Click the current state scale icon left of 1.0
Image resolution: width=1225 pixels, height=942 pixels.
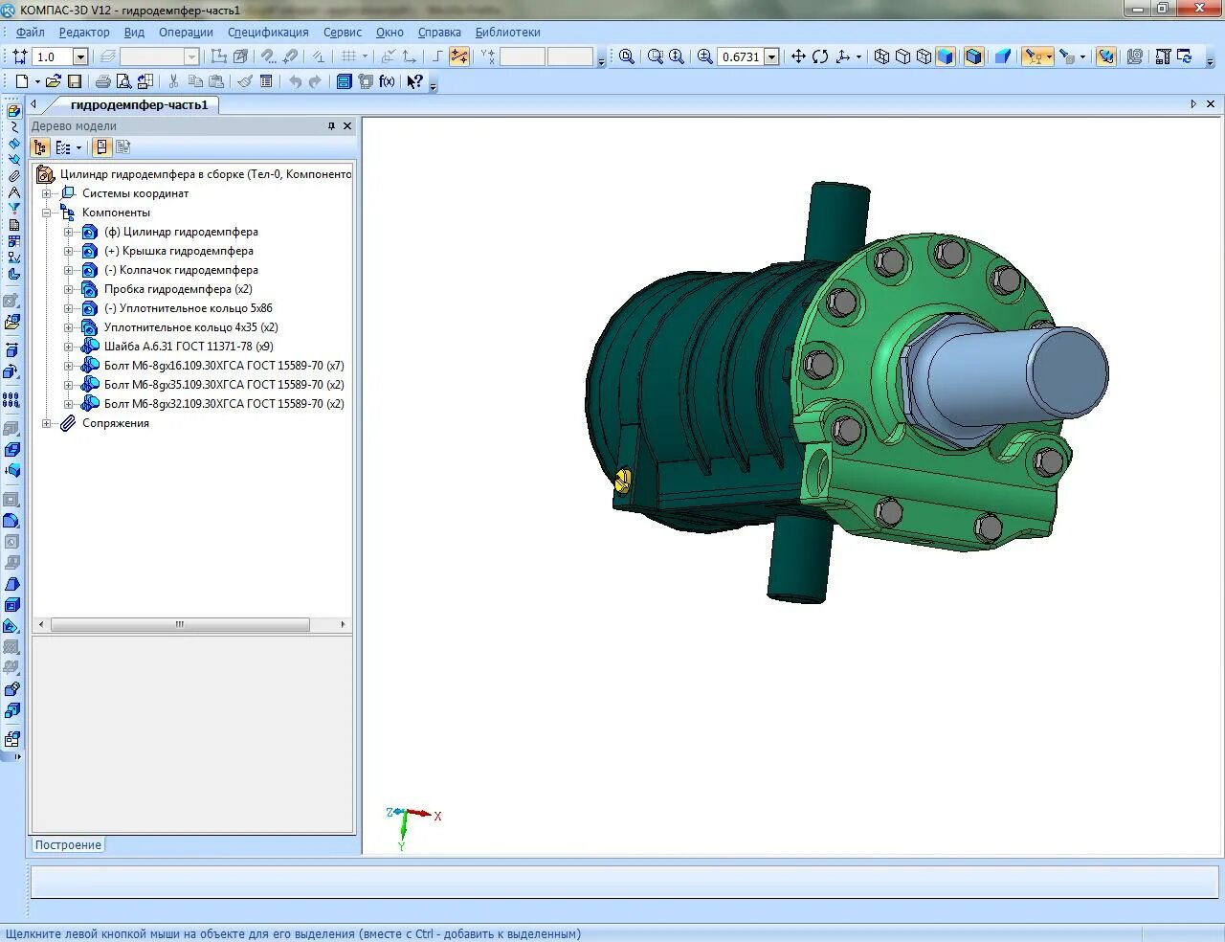pos(20,56)
